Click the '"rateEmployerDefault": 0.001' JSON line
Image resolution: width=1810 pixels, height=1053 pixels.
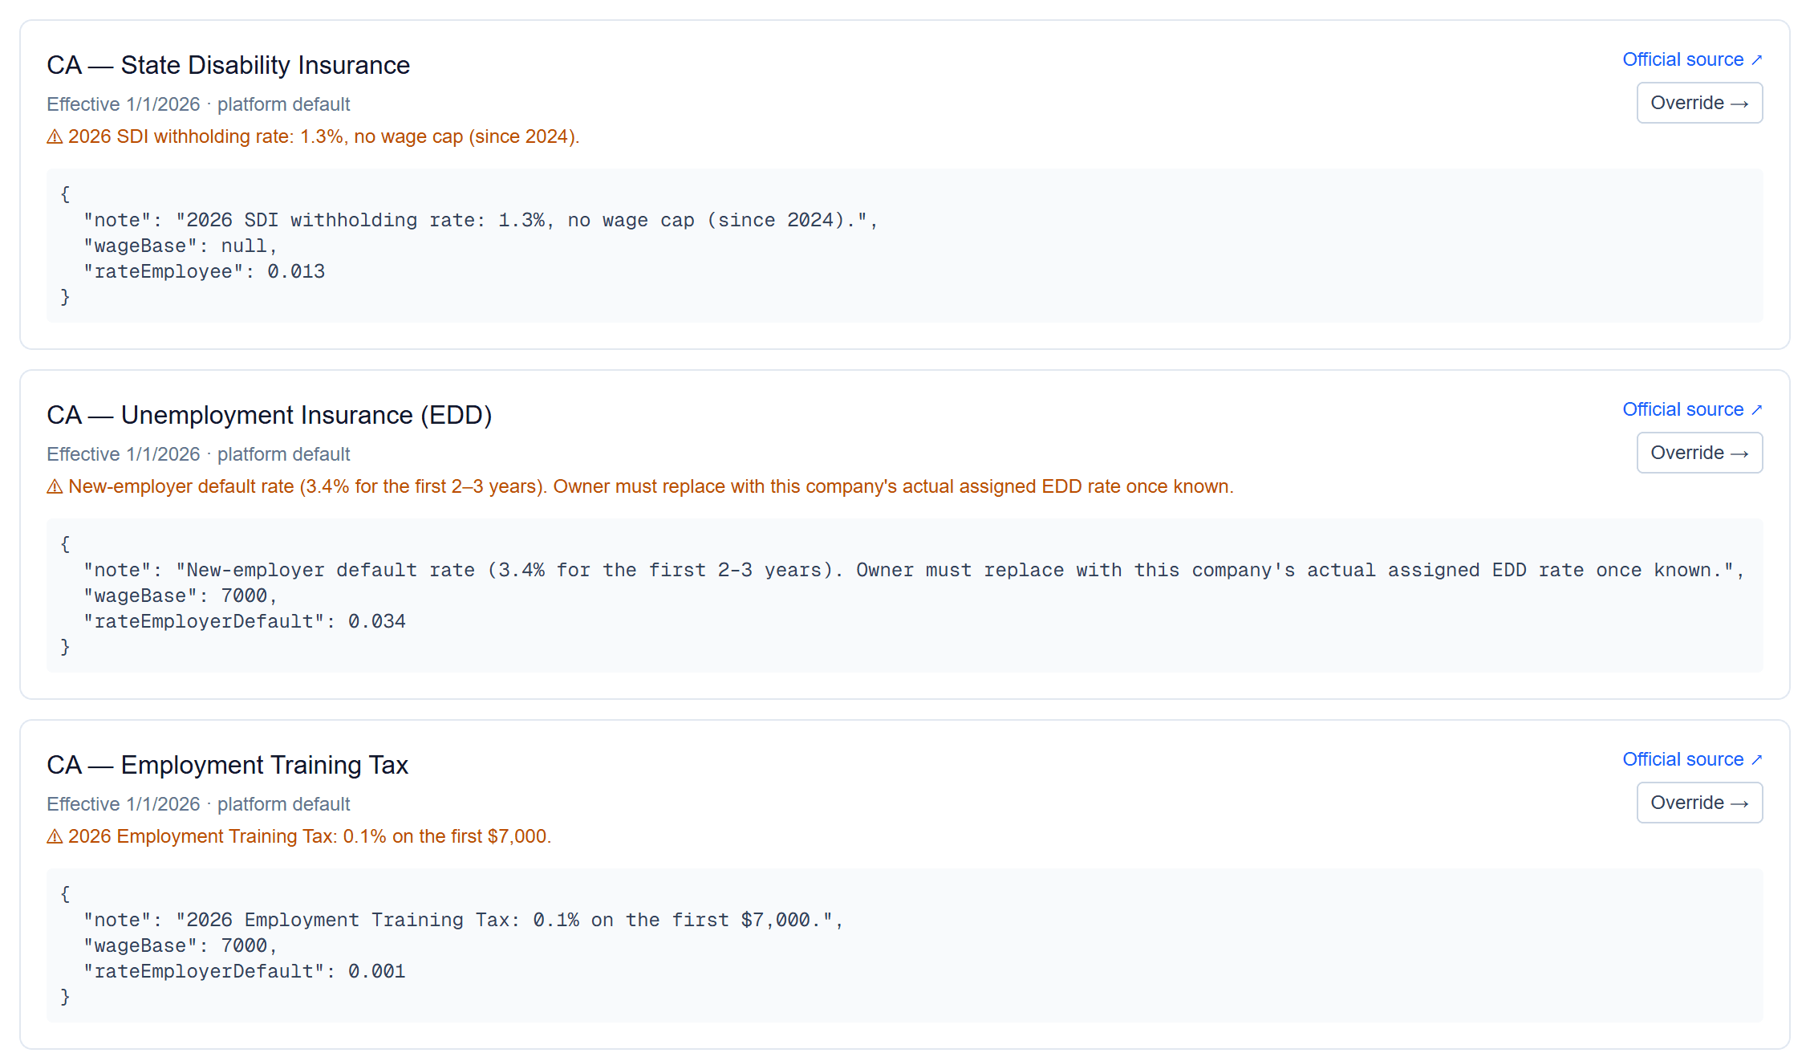[245, 971]
